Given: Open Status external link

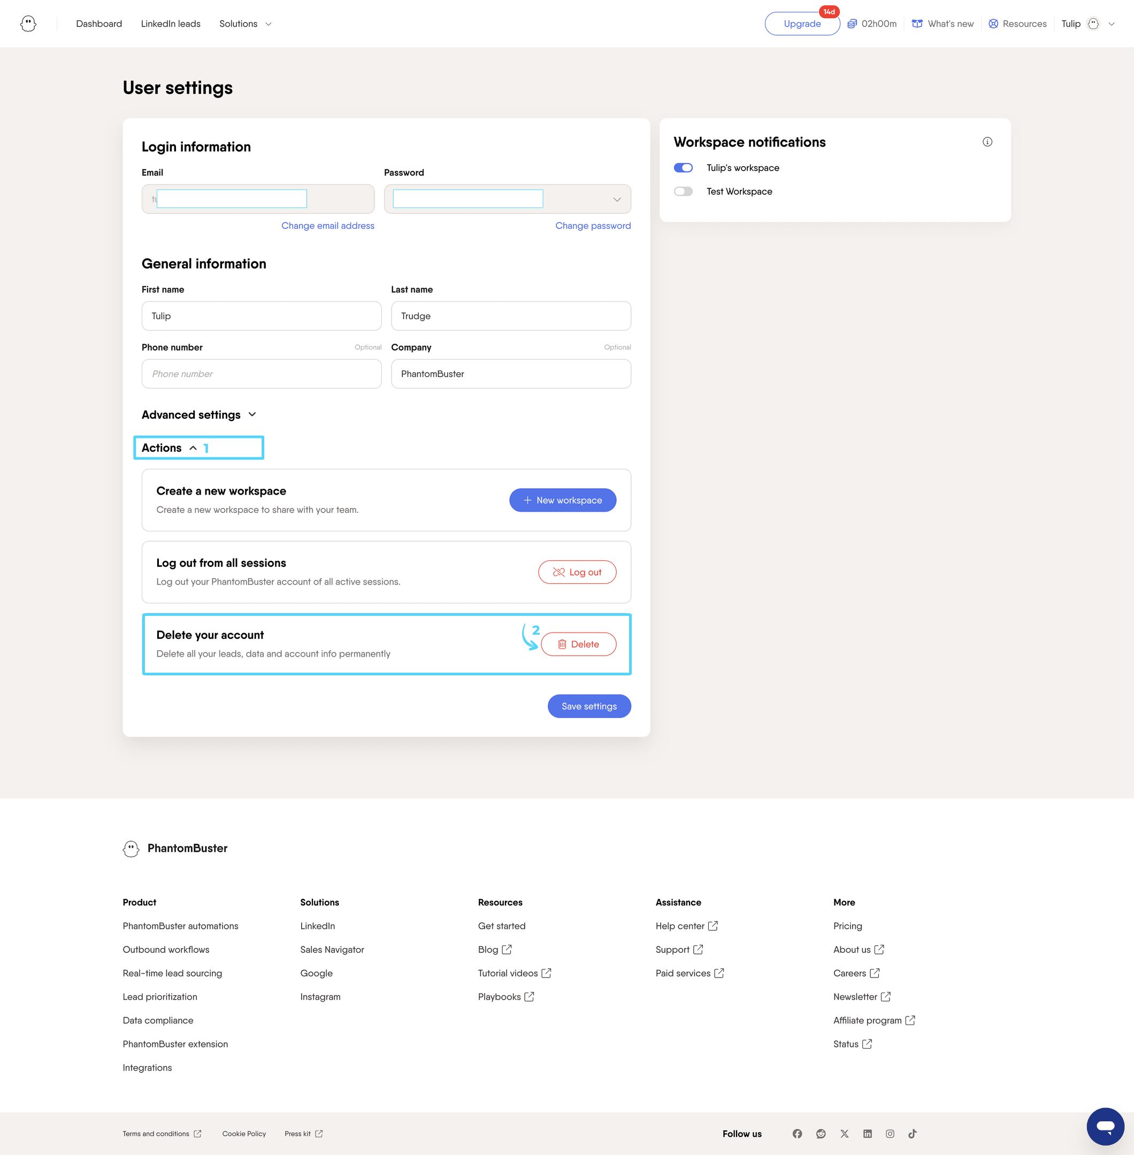Looking at the screenshot, I should 852,1044.
